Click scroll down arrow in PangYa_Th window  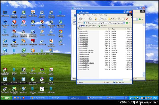pos(144,76)
